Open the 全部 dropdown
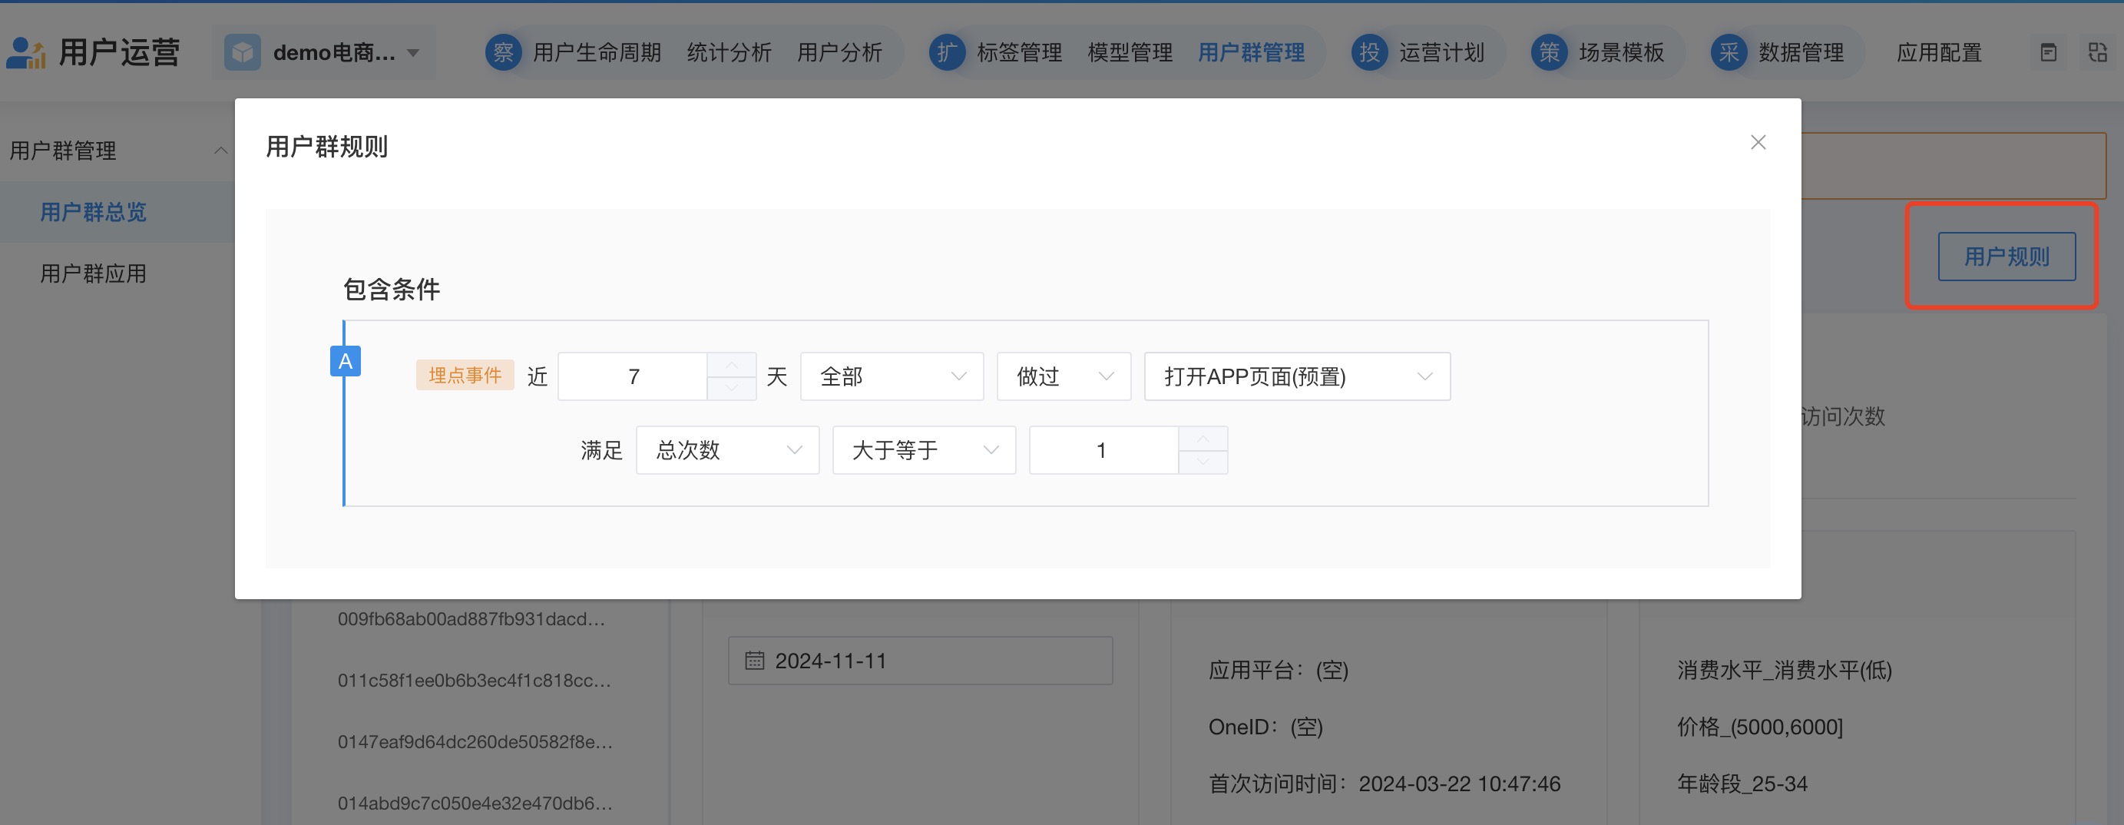This screenshot has height=825, width=2124. click(x=892, y=377)
